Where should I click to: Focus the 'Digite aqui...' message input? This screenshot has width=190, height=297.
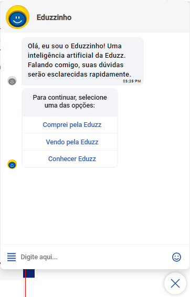pyautogui.click(x=94, y=257)
